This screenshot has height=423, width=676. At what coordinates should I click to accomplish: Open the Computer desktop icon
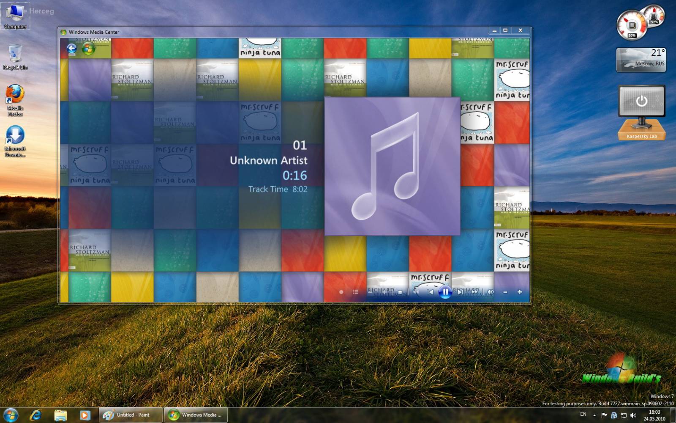tap(15, 17)
